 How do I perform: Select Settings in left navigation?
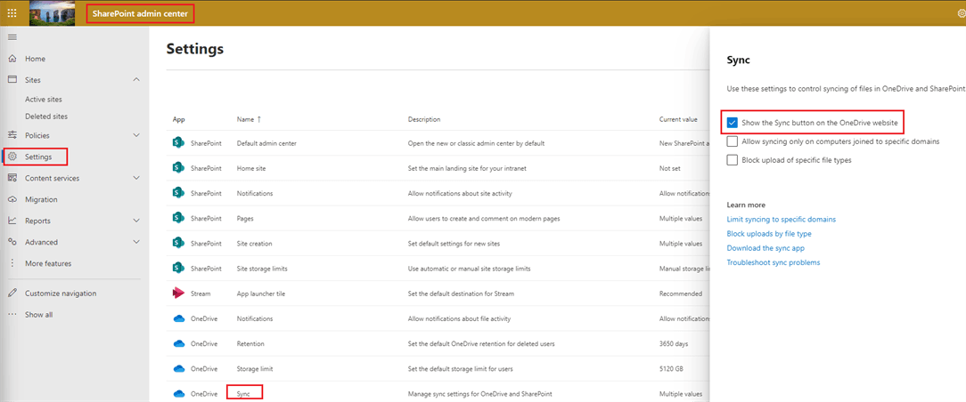[38, 157]
